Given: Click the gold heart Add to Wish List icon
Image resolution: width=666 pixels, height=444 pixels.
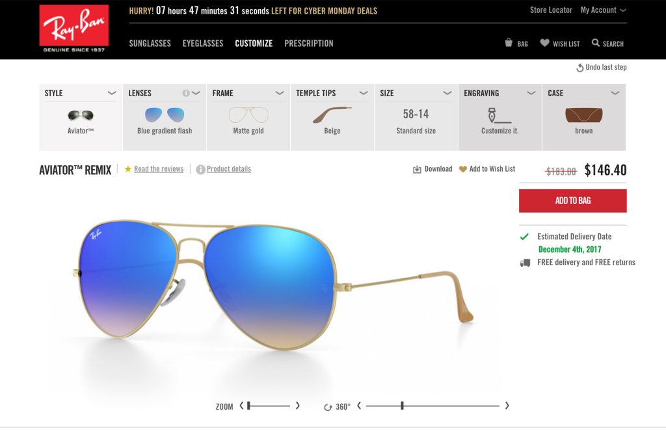Looking at the screenshot, I should pyautogui.click(x=463, y=169).
